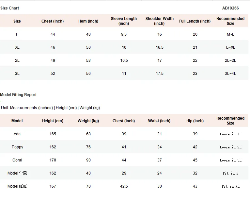Click Coral's Loose in 3L cell
The height and width of the screenshot is (202, 250).
[230, 160]
